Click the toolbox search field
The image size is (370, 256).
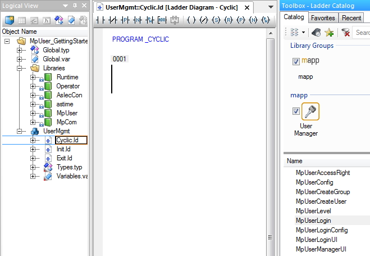tap(362, 33)
